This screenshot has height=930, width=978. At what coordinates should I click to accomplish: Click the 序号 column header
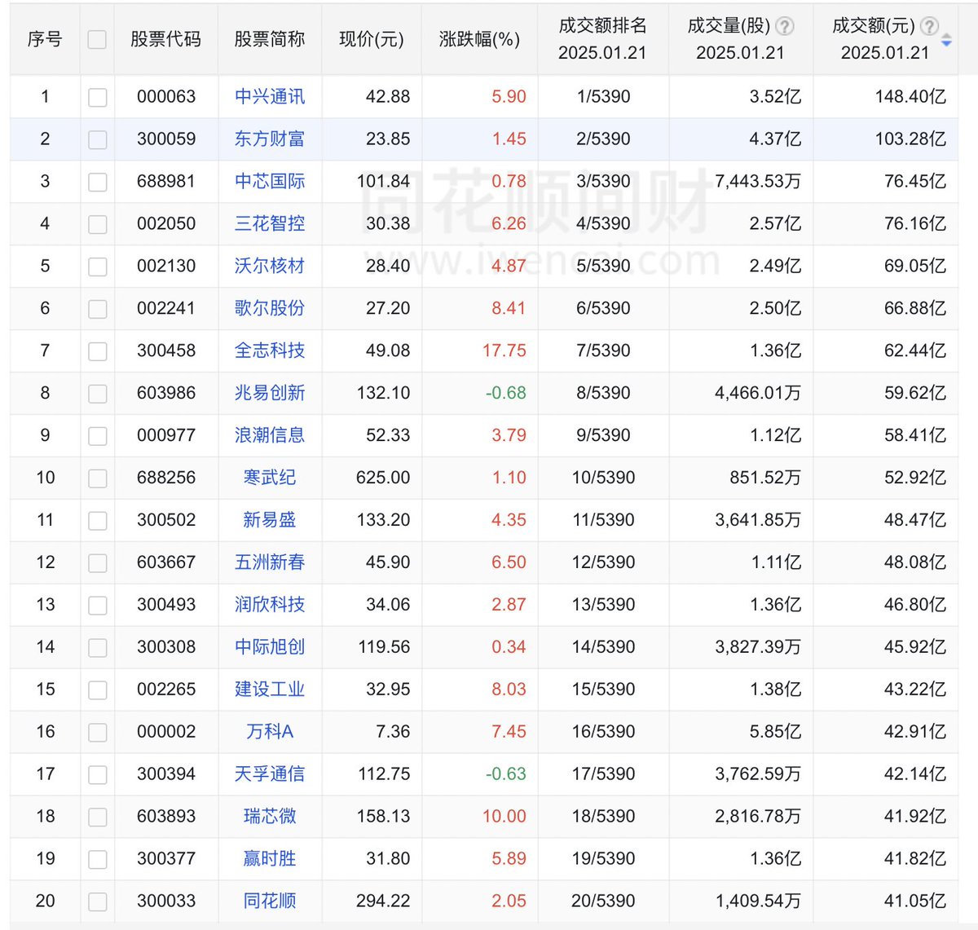[x=45, y=38]
